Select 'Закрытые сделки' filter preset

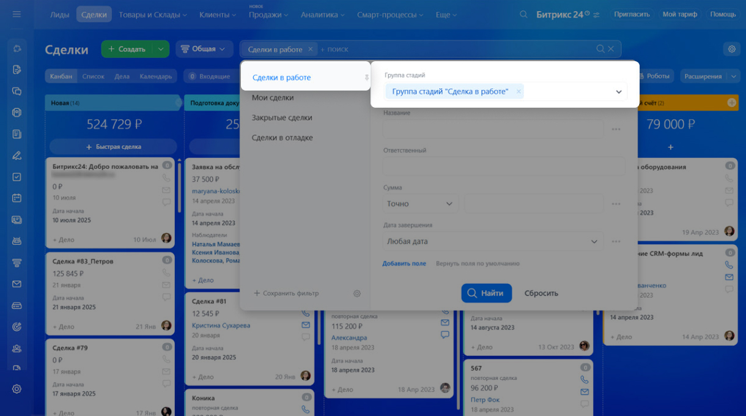[282, 118]
